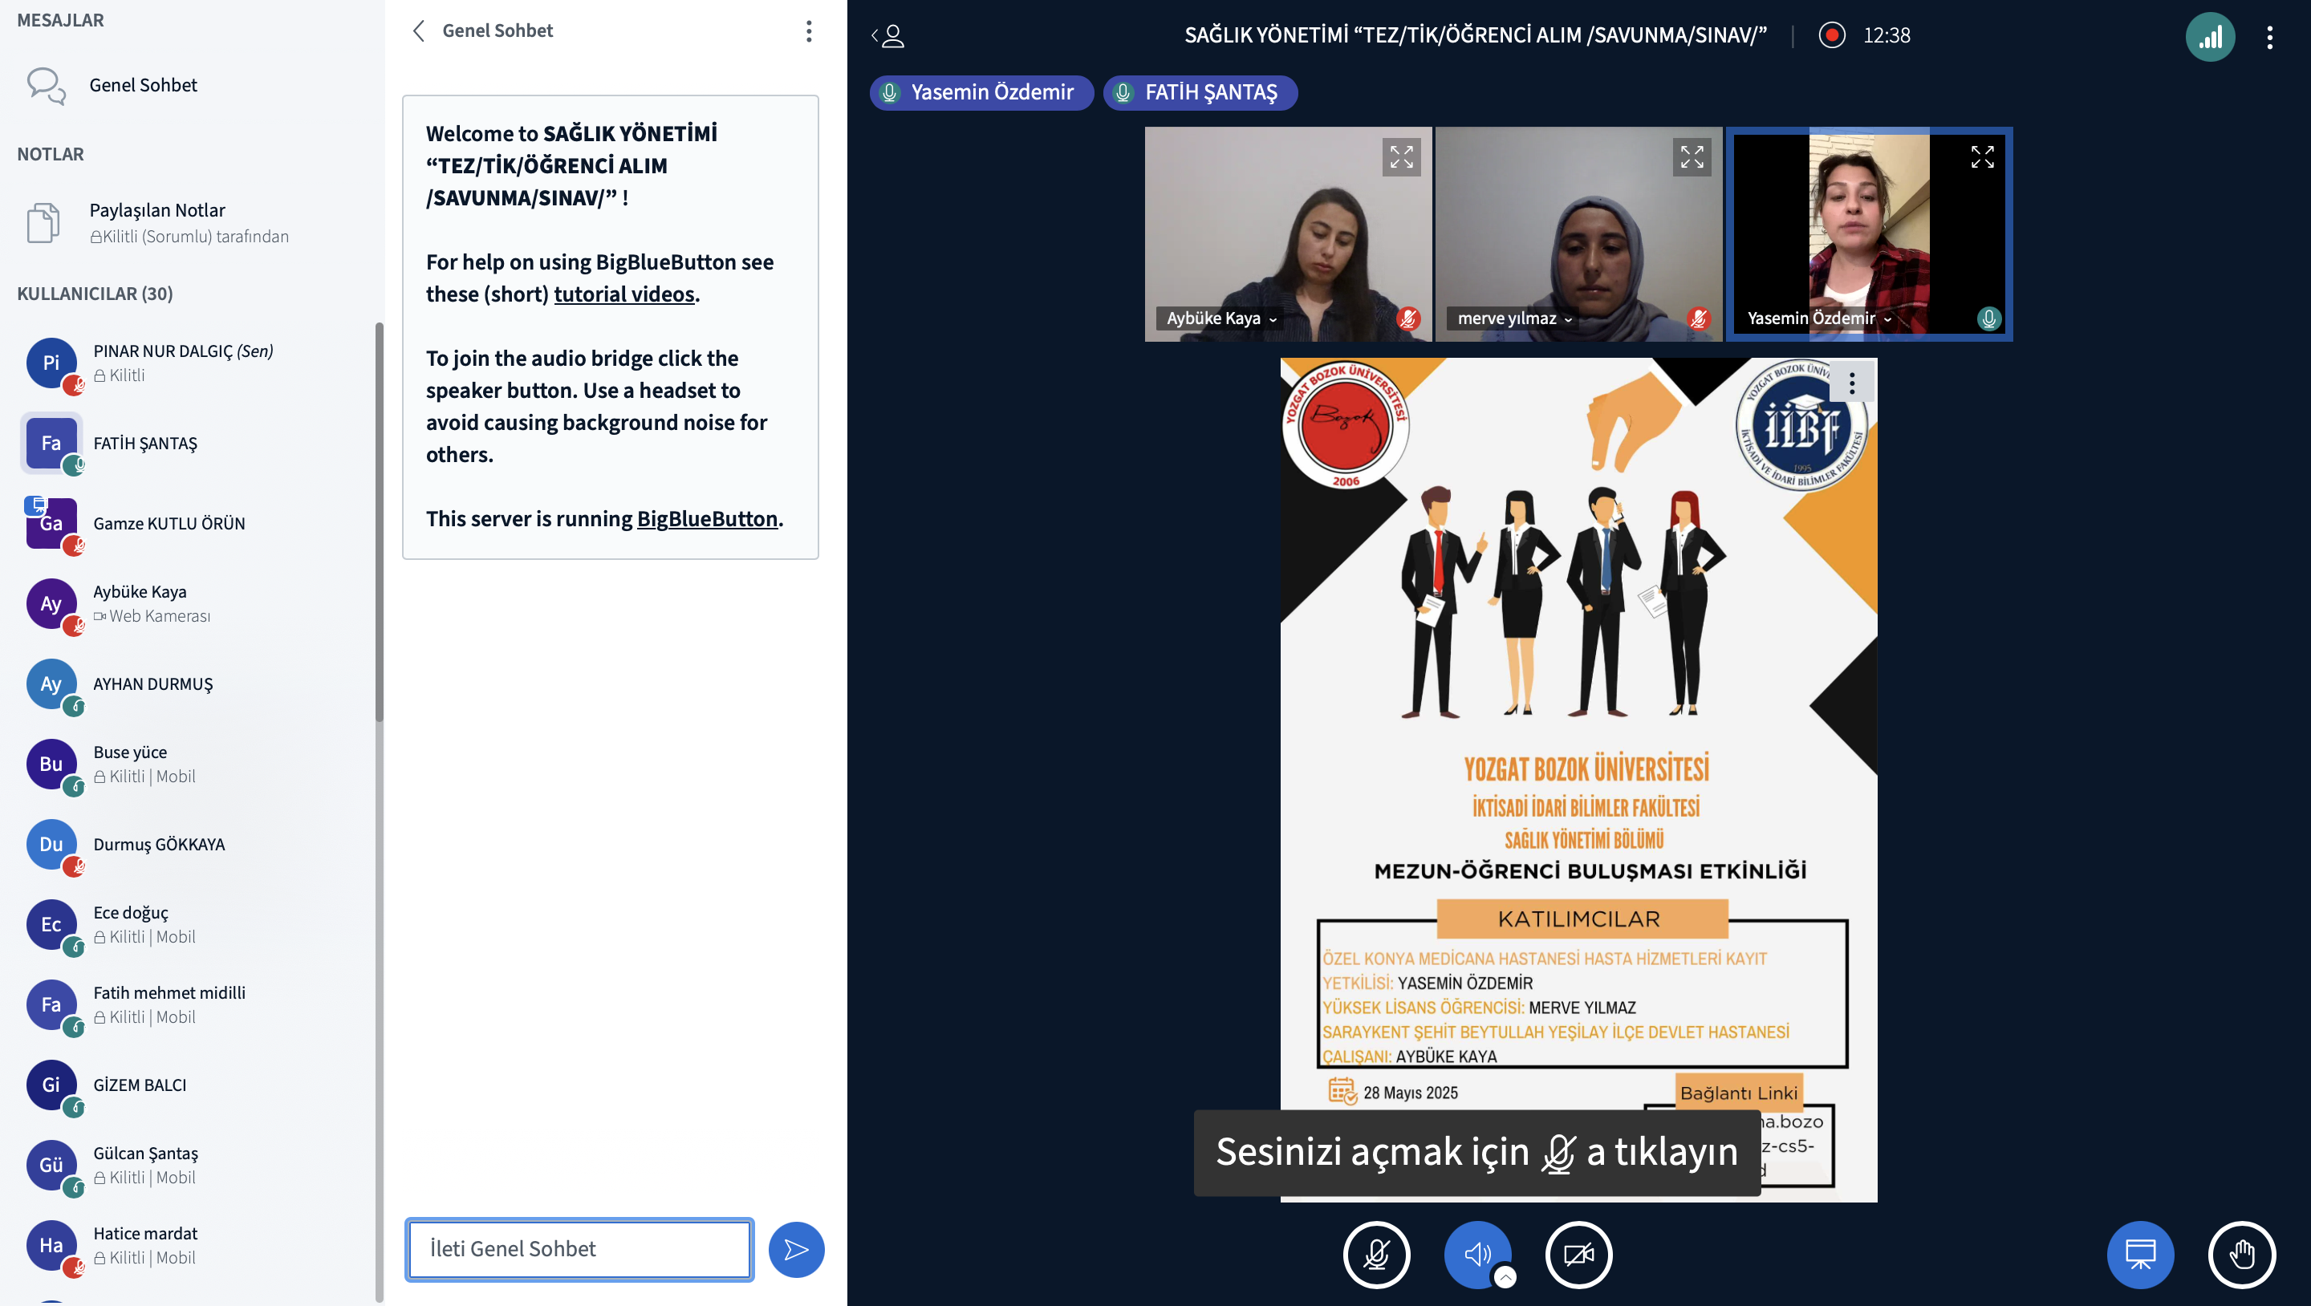This screenshot has width=2311, height=1306.
Task: Click the user list scrollbar
Action: (x=380, y=522)
